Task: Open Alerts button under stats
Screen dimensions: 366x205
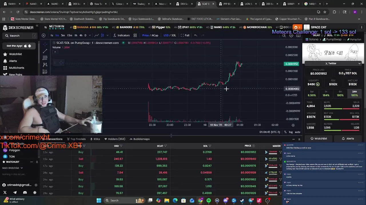Action: coord(348,139)
